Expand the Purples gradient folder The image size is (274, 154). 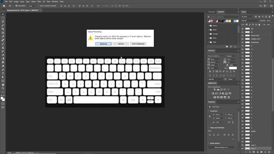click(208, 34)
